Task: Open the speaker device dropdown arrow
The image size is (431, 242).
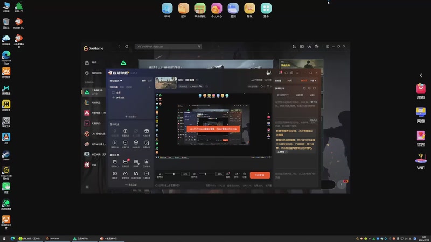Action: tap(197, 174)
